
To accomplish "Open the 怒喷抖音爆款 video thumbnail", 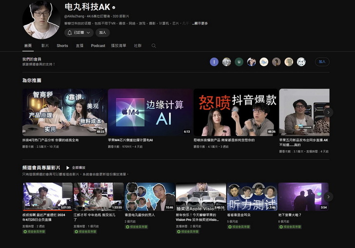I will point(236,112).
